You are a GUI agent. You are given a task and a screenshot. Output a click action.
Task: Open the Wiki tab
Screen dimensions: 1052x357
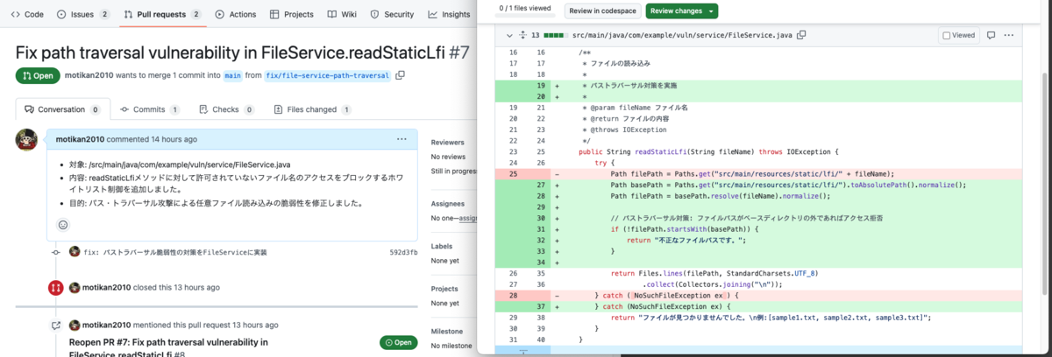[342, 14]
